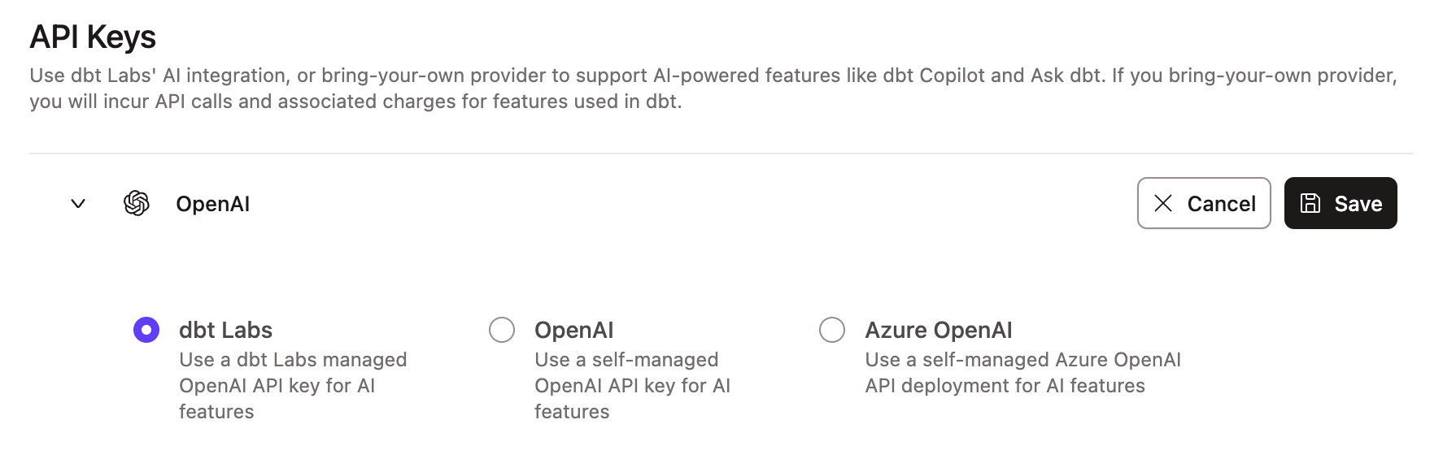The image size is (1443, 450).
Task: Select the dbt Labs radio button
Action: (x=146, y=330)
